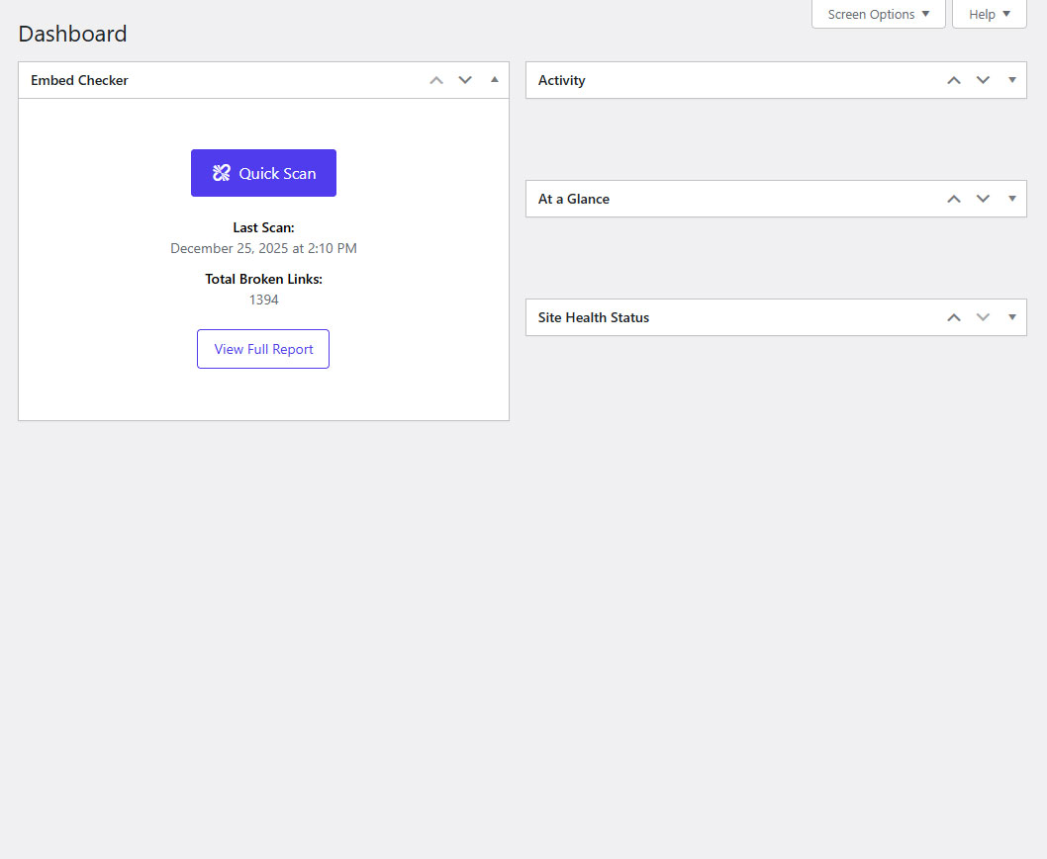Click the Embed Checker widget title
1047x859 pixels.
click(79, 80)
